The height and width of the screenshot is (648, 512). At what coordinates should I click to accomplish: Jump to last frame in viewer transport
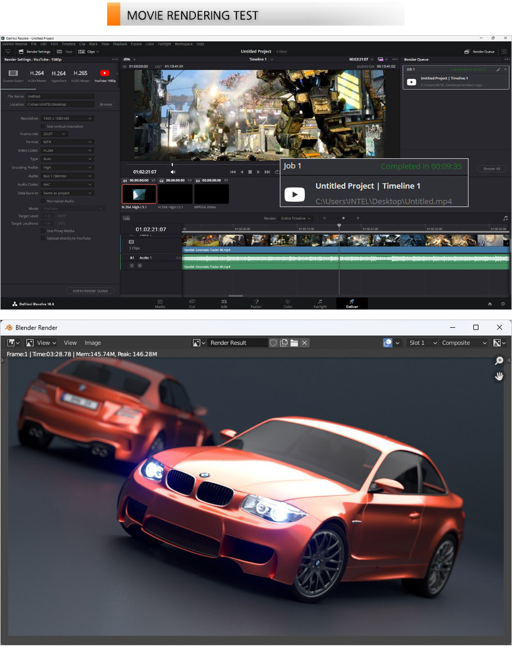(x=267, y=171)
